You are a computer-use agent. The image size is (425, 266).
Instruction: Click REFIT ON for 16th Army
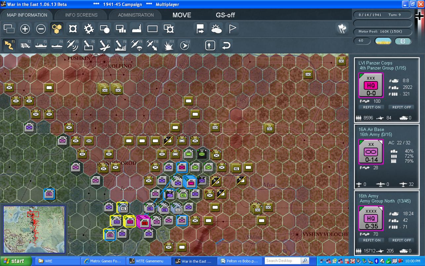(x=372, y=240)
